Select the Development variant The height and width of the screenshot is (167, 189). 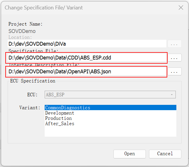60,113
